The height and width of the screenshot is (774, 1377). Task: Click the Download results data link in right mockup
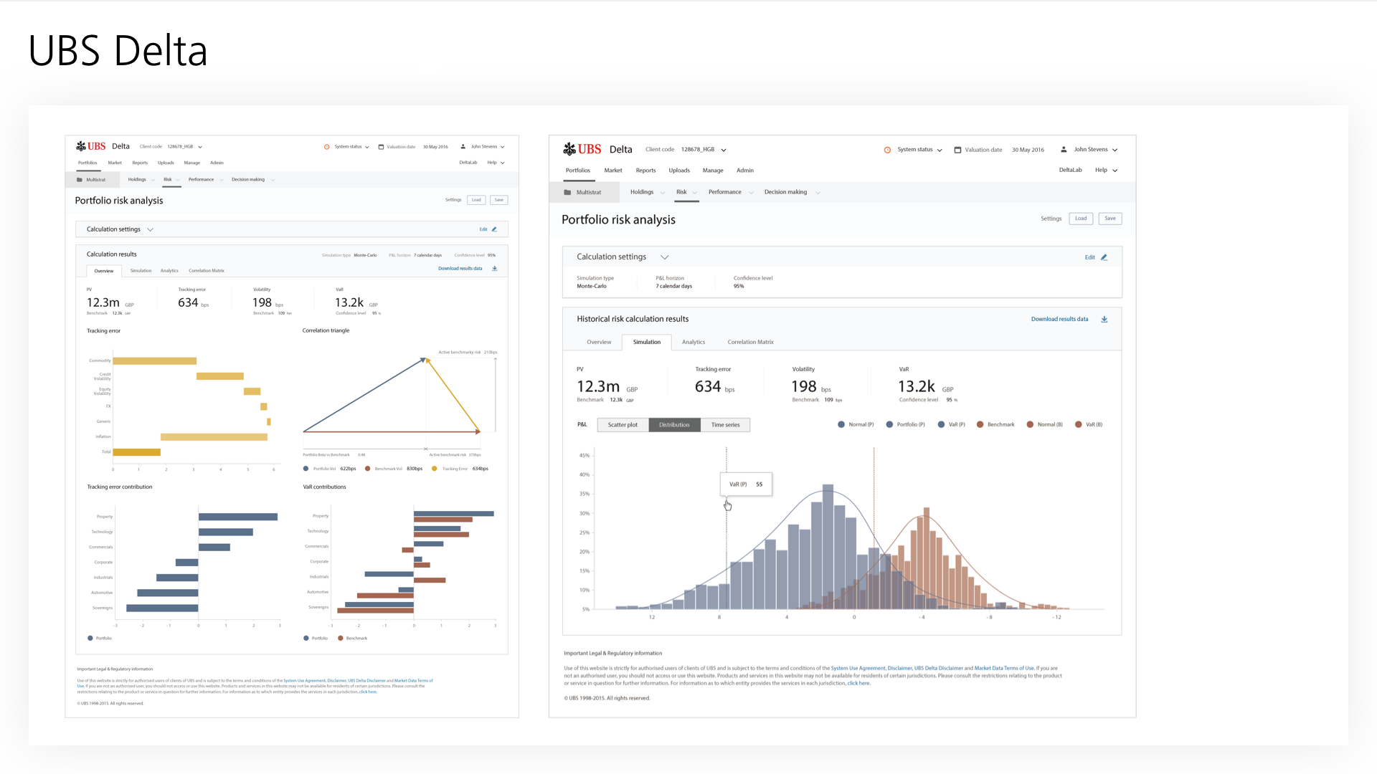(1059, 320)
